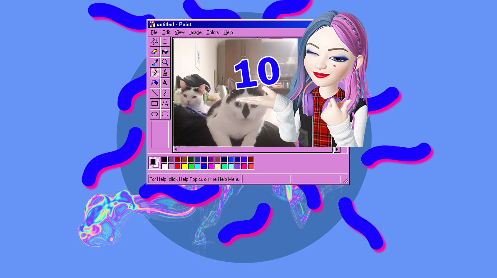Click the horizontal scrollbar left arrow

pos(176,149)
